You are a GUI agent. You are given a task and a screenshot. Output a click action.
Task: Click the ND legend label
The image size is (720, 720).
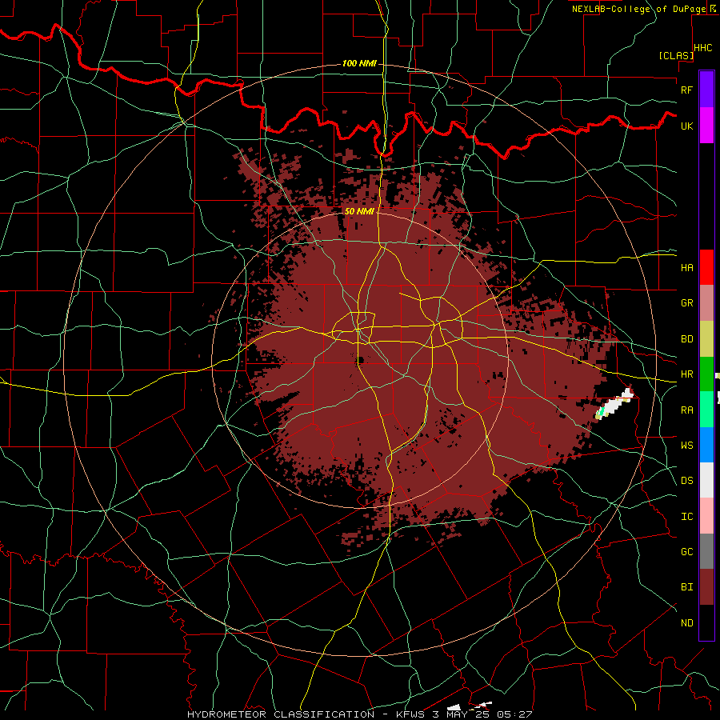[686, 623]
